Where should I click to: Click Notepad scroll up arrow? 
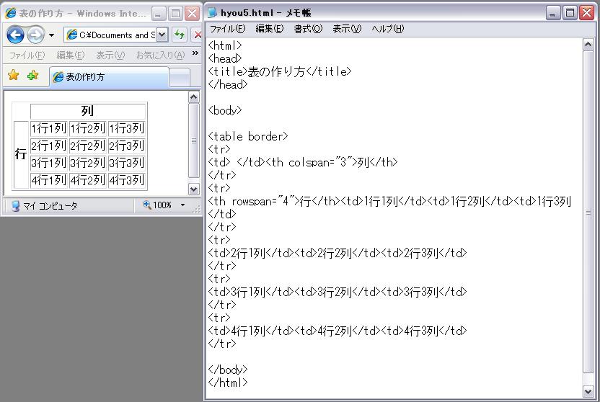tap(588, 45)
